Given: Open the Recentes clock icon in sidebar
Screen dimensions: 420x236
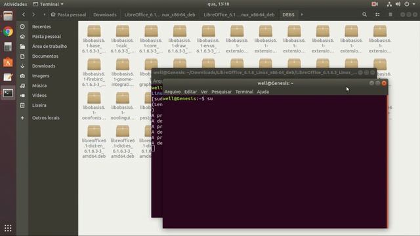Looking at the screenshot, I should (x=22, y=26).
